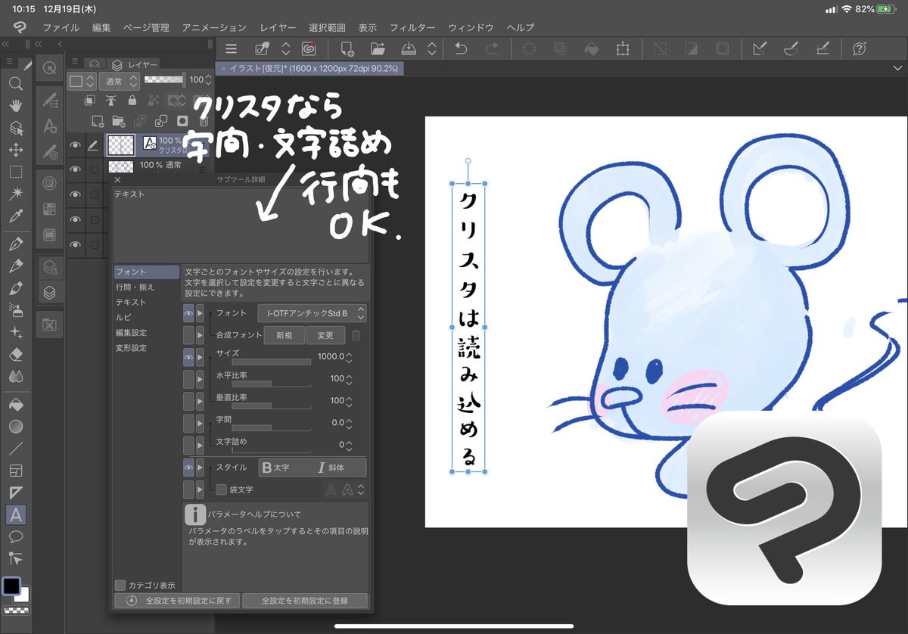Select the Operation object tool
The width and height of the screenshot is (908, 634).
[15, 128]
